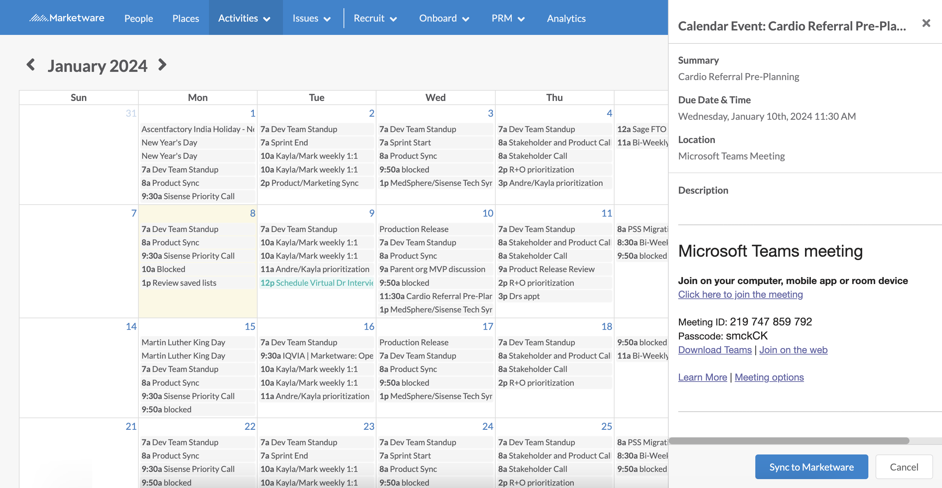This screenshot has width=942, height=488.
Task: Expand the Issues menu
Action: click(312, 18)
